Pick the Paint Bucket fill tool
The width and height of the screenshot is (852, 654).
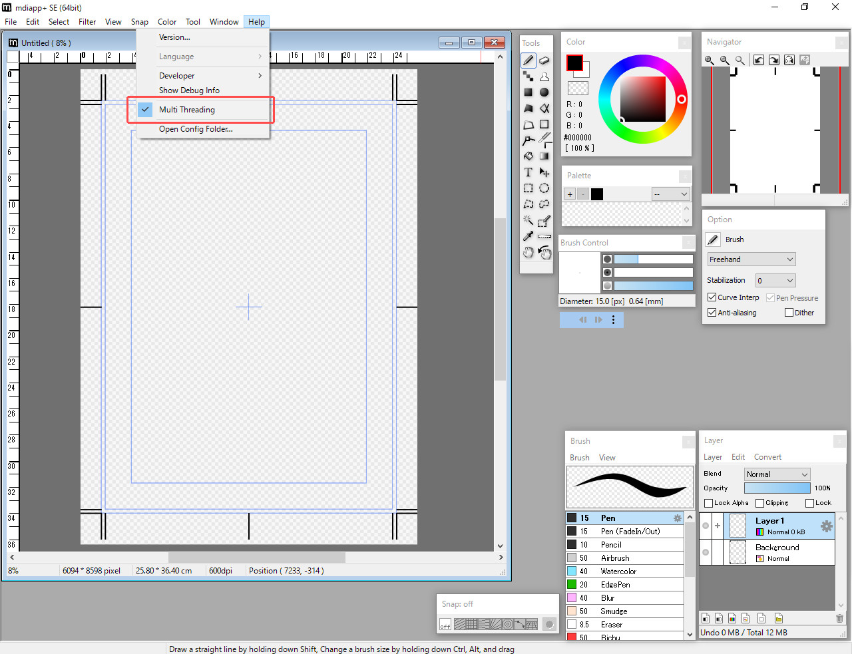[528, 156]
